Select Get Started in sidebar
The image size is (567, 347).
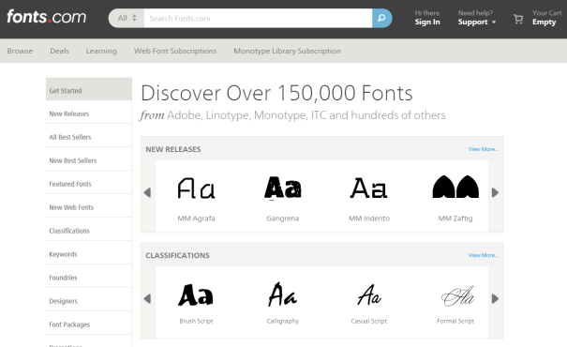click(89, 89)
